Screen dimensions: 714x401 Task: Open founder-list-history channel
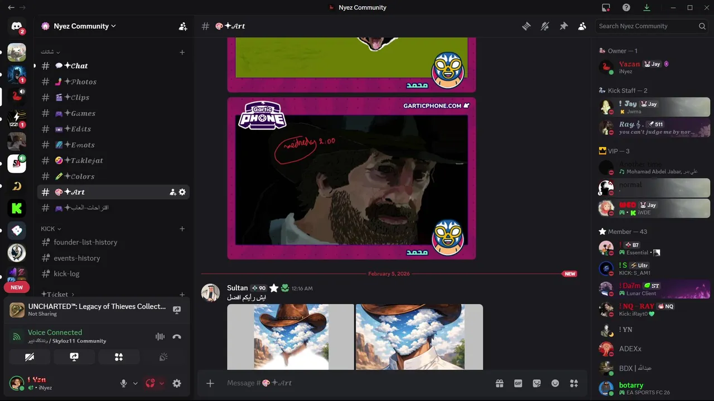pos(113,242)
